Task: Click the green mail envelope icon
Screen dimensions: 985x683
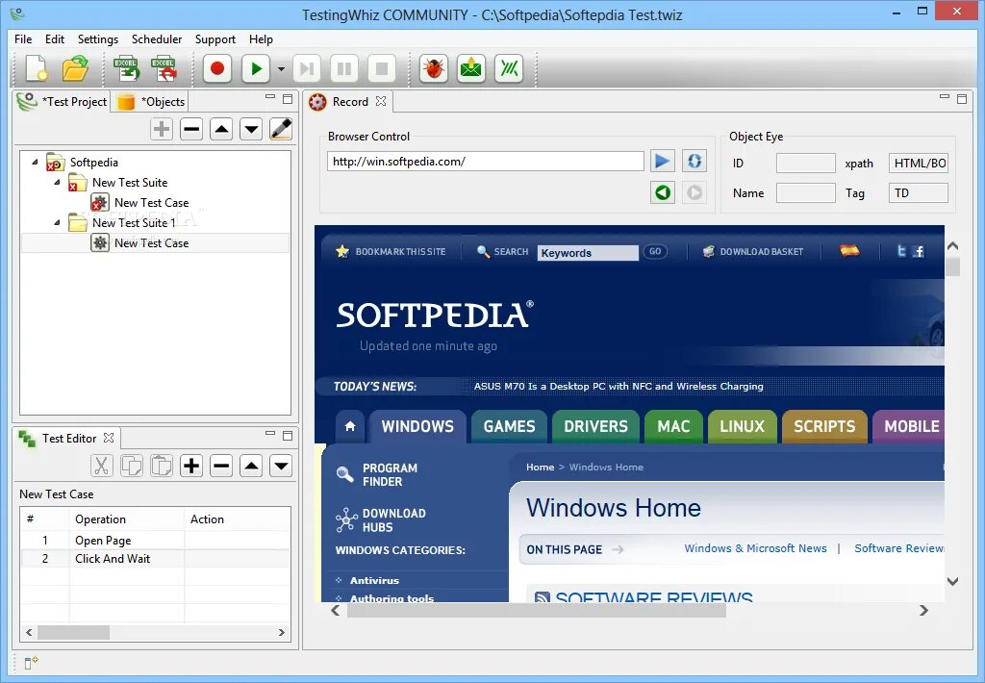Action: coord(471,68)
